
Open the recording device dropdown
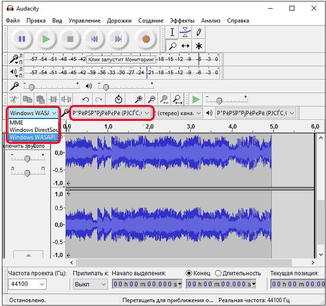(111, 113)
